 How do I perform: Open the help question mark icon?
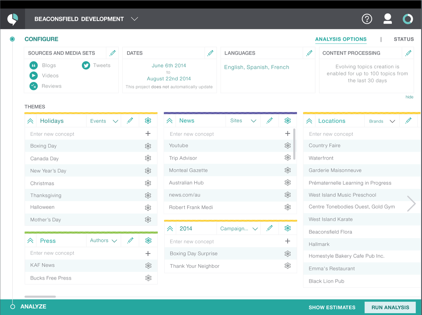click(367, 19)
